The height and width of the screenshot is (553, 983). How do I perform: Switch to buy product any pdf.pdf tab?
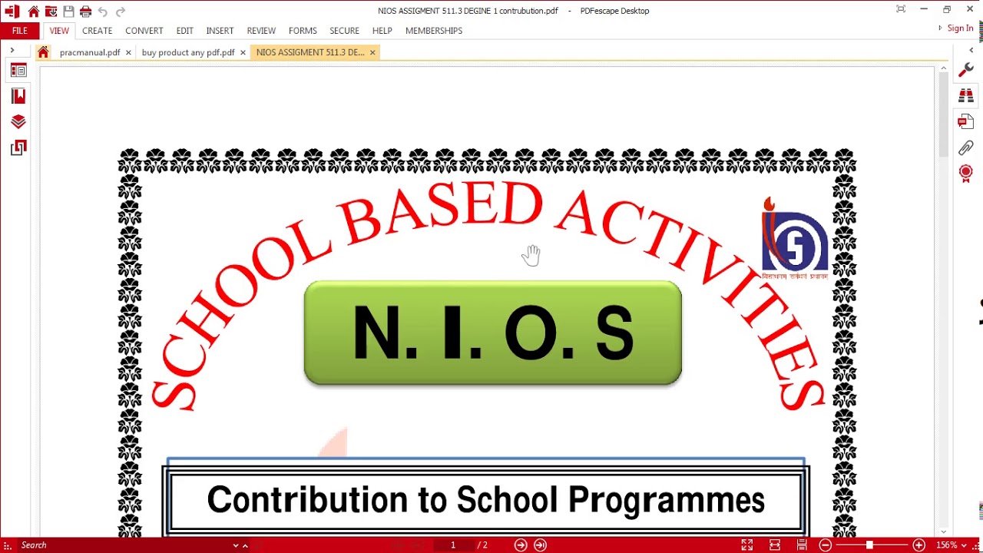coord(188,52)
